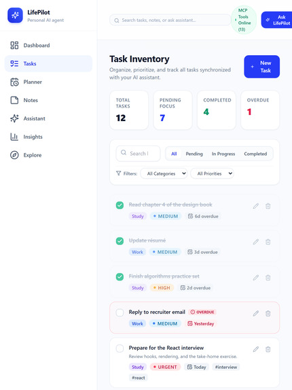This screenshot has width=292, height=390.
Task: Click the Today due date label
Action: click(197, 367)
